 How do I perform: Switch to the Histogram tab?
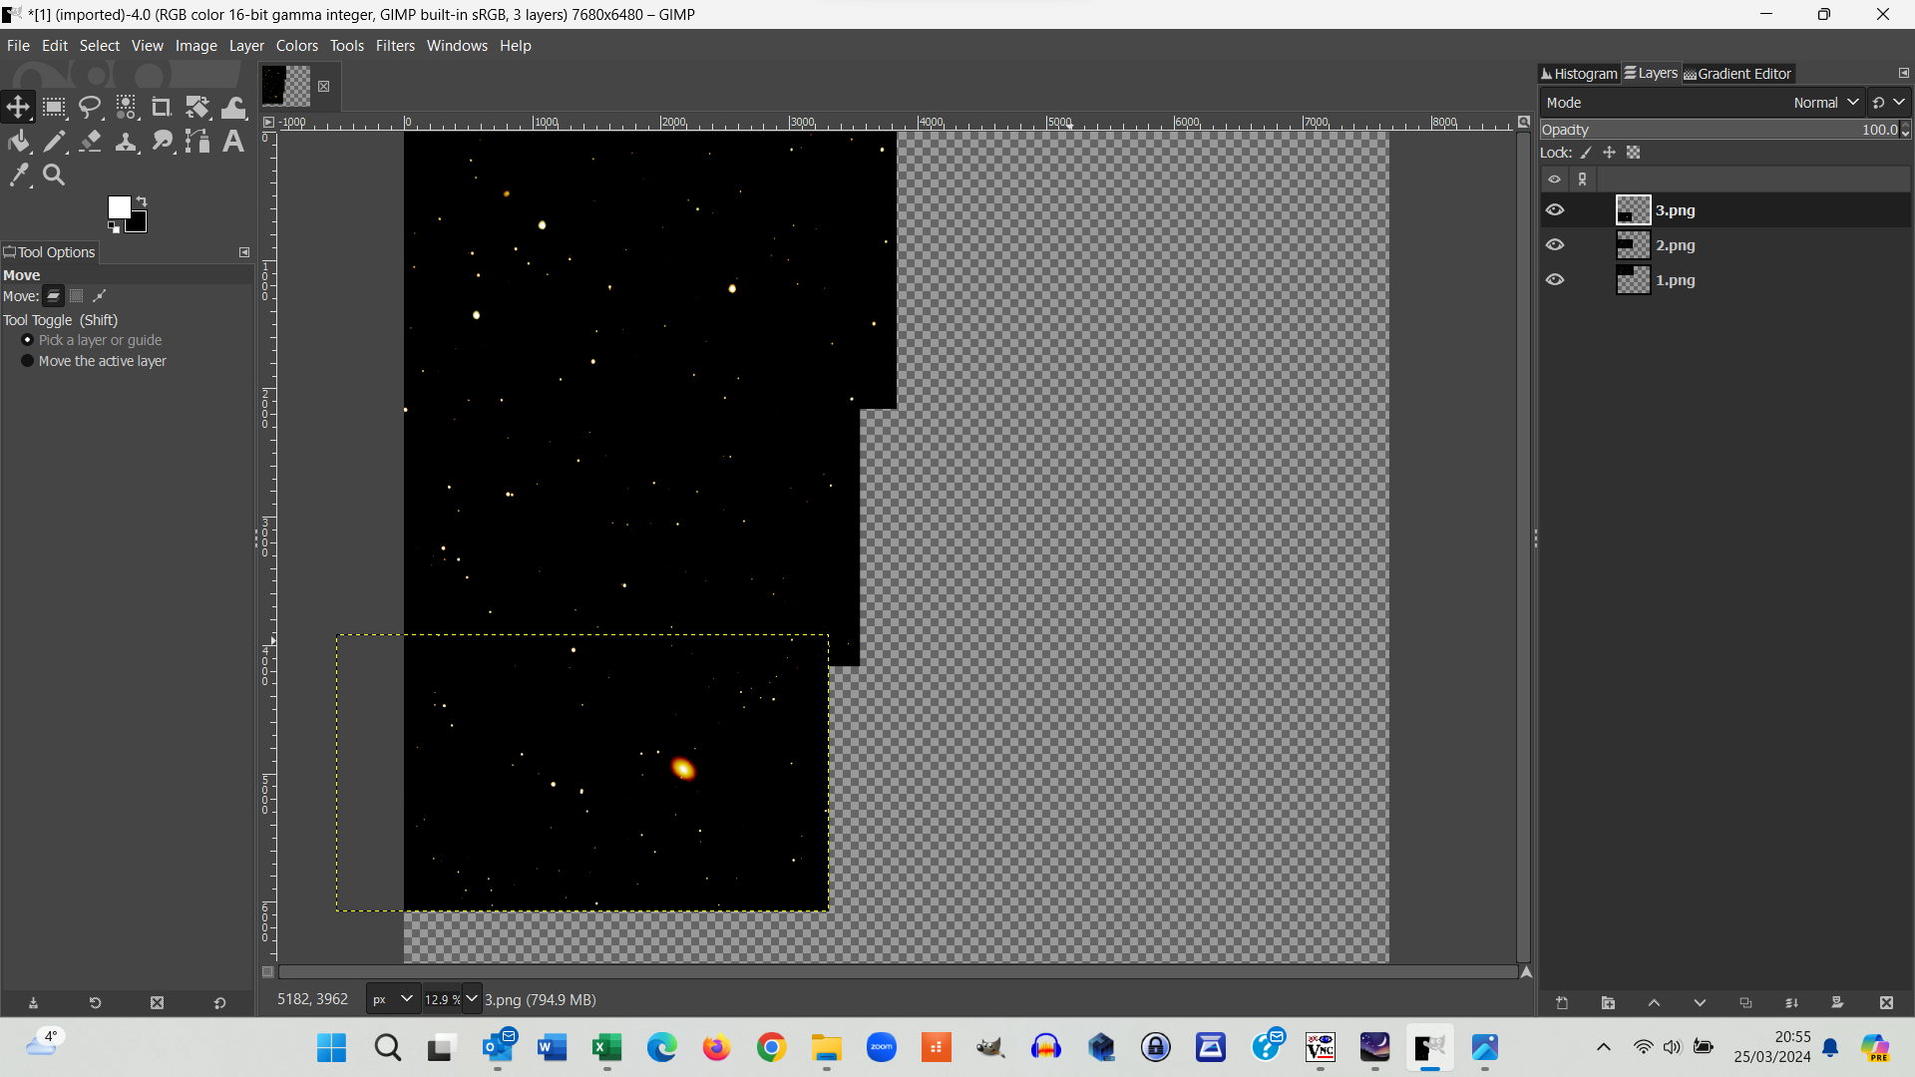(x=1579, y=74)
